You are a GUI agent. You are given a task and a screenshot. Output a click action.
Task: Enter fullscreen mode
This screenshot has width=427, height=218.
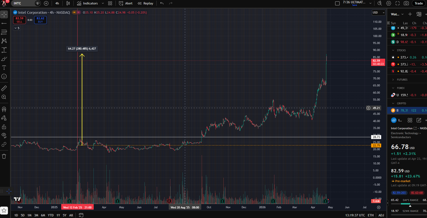point(397,3)
